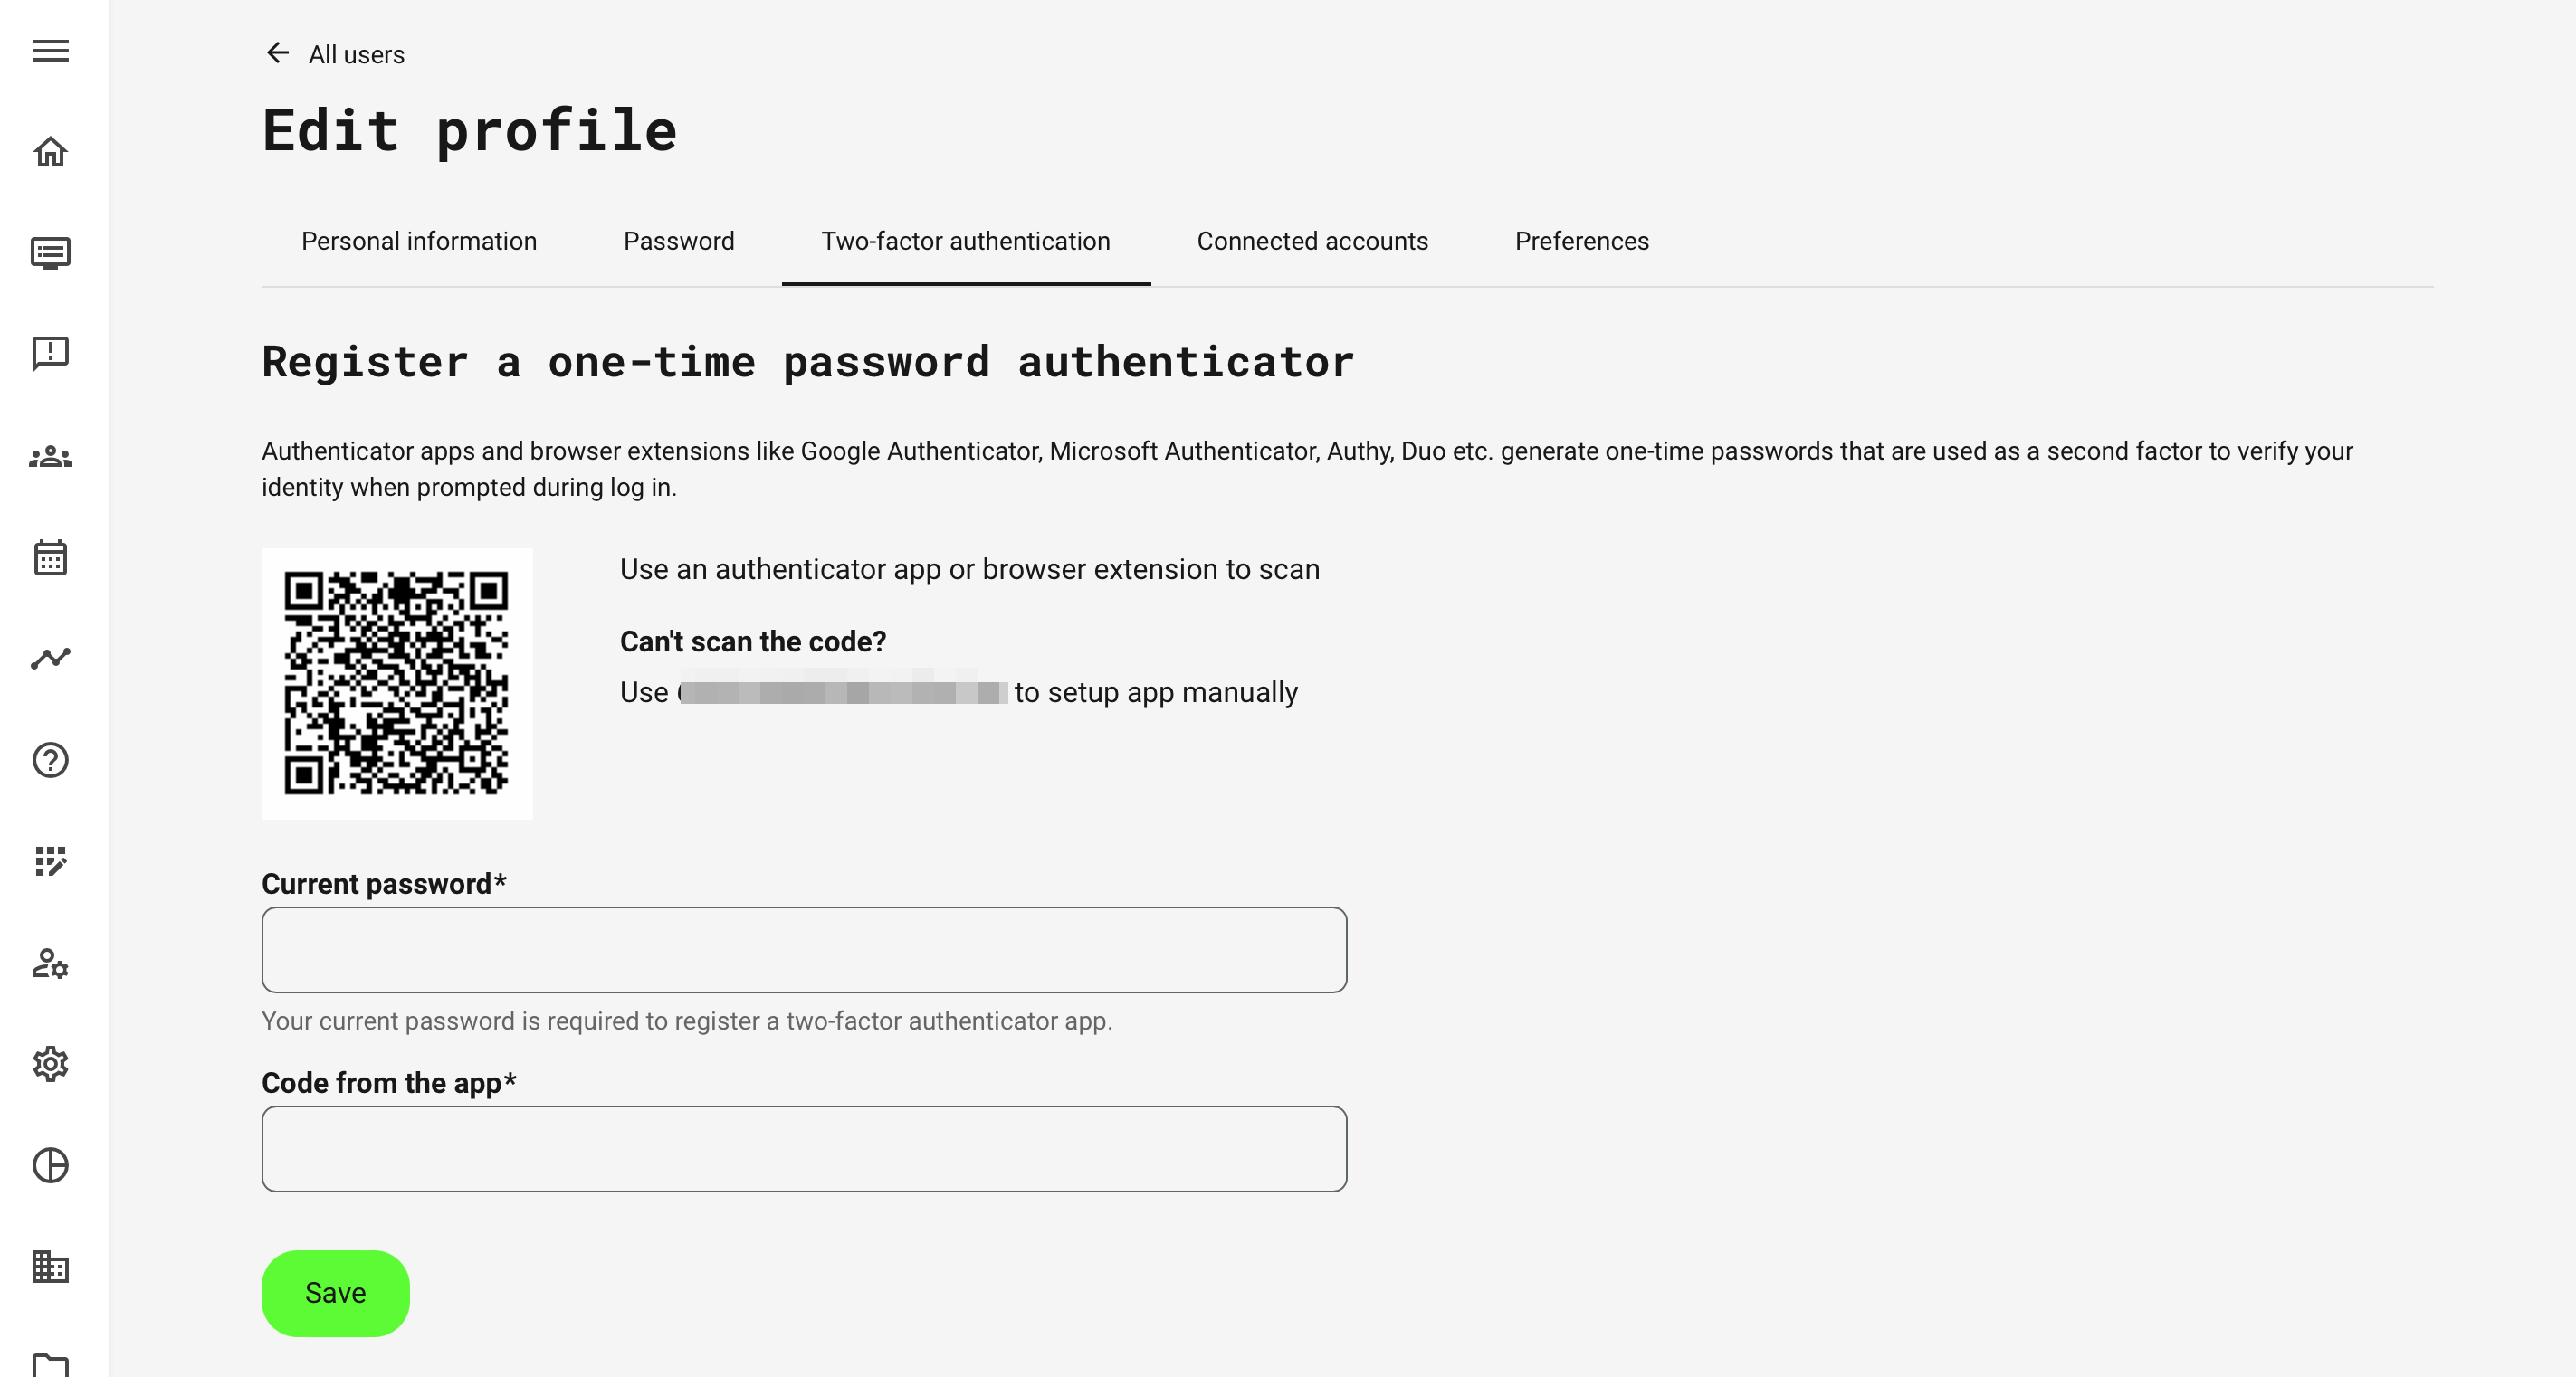Open the user management gear icon
Image resolution: width=2576 pixels, height=1377 pixels.
pyautogui.click(x=50, y=964)
